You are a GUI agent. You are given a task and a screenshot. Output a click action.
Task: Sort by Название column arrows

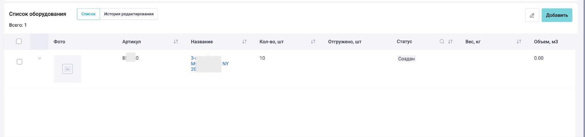245,41
